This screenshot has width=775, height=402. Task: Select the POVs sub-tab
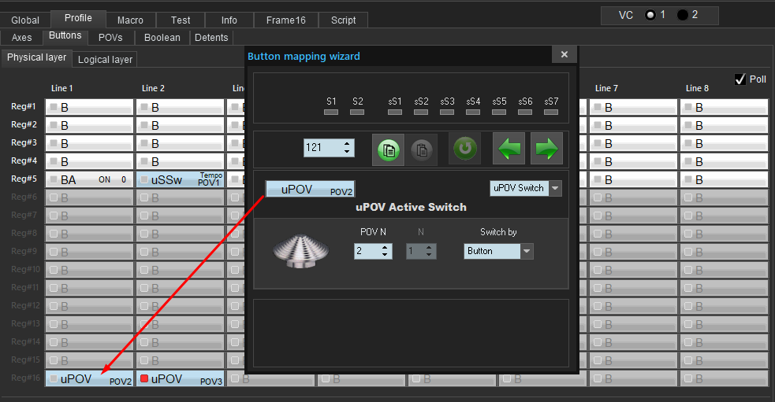110,38
